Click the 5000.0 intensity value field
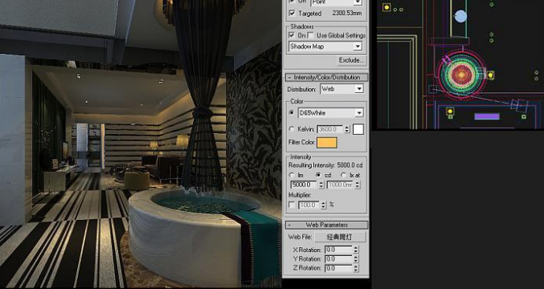 [304, 185]
